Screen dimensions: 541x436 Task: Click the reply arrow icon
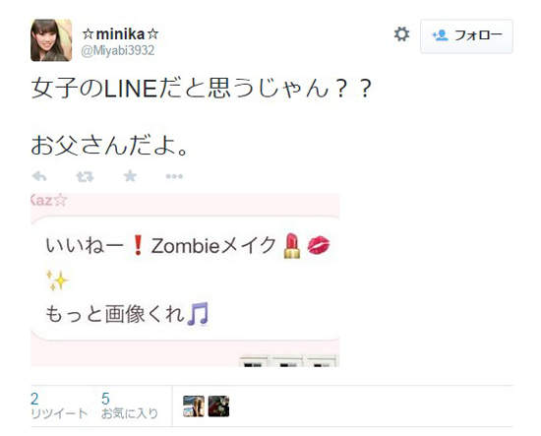[x=39, y=177]
